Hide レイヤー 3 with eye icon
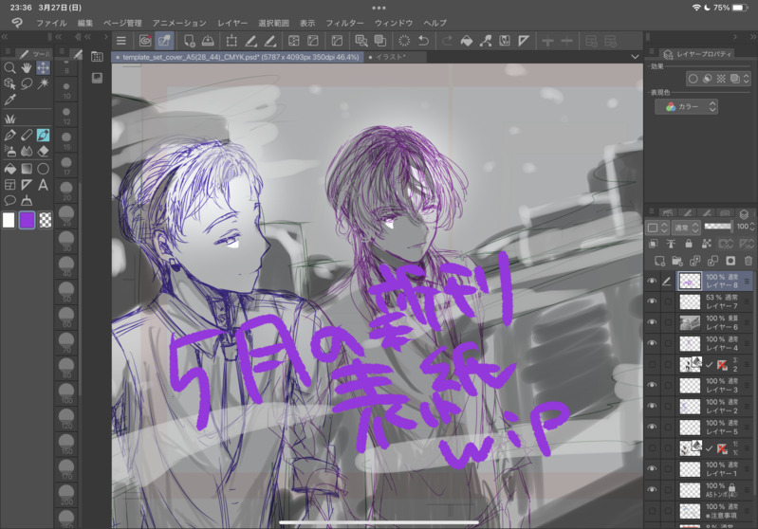758x529 pixels. 652,385
